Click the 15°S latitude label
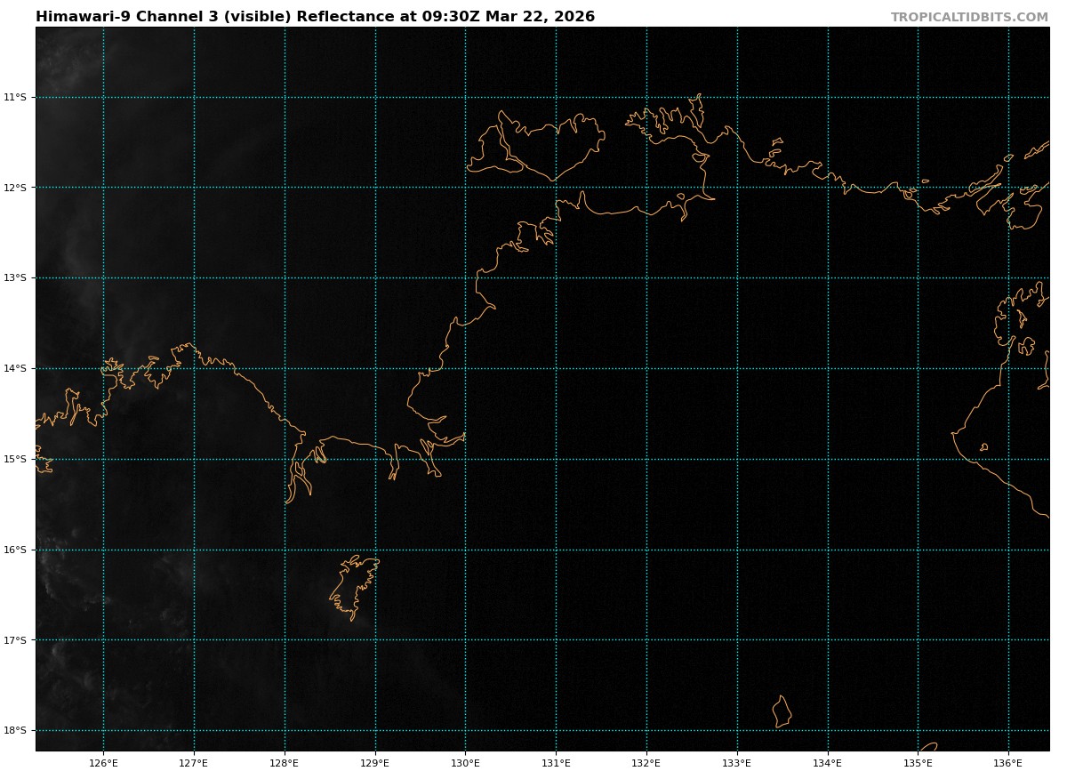The image size is (1067, 771). tap(15, 459)
